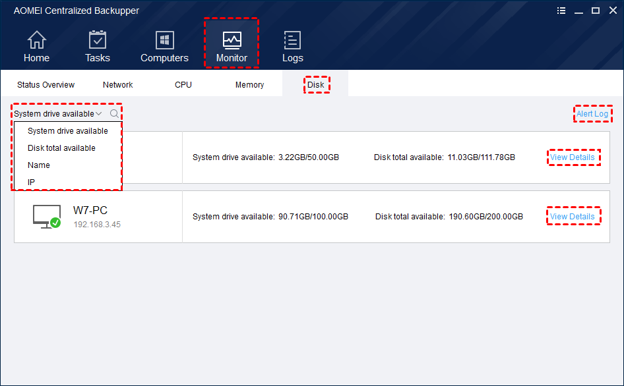Maximize the application window
Screen dimensions: 624x386
point(596,11)
